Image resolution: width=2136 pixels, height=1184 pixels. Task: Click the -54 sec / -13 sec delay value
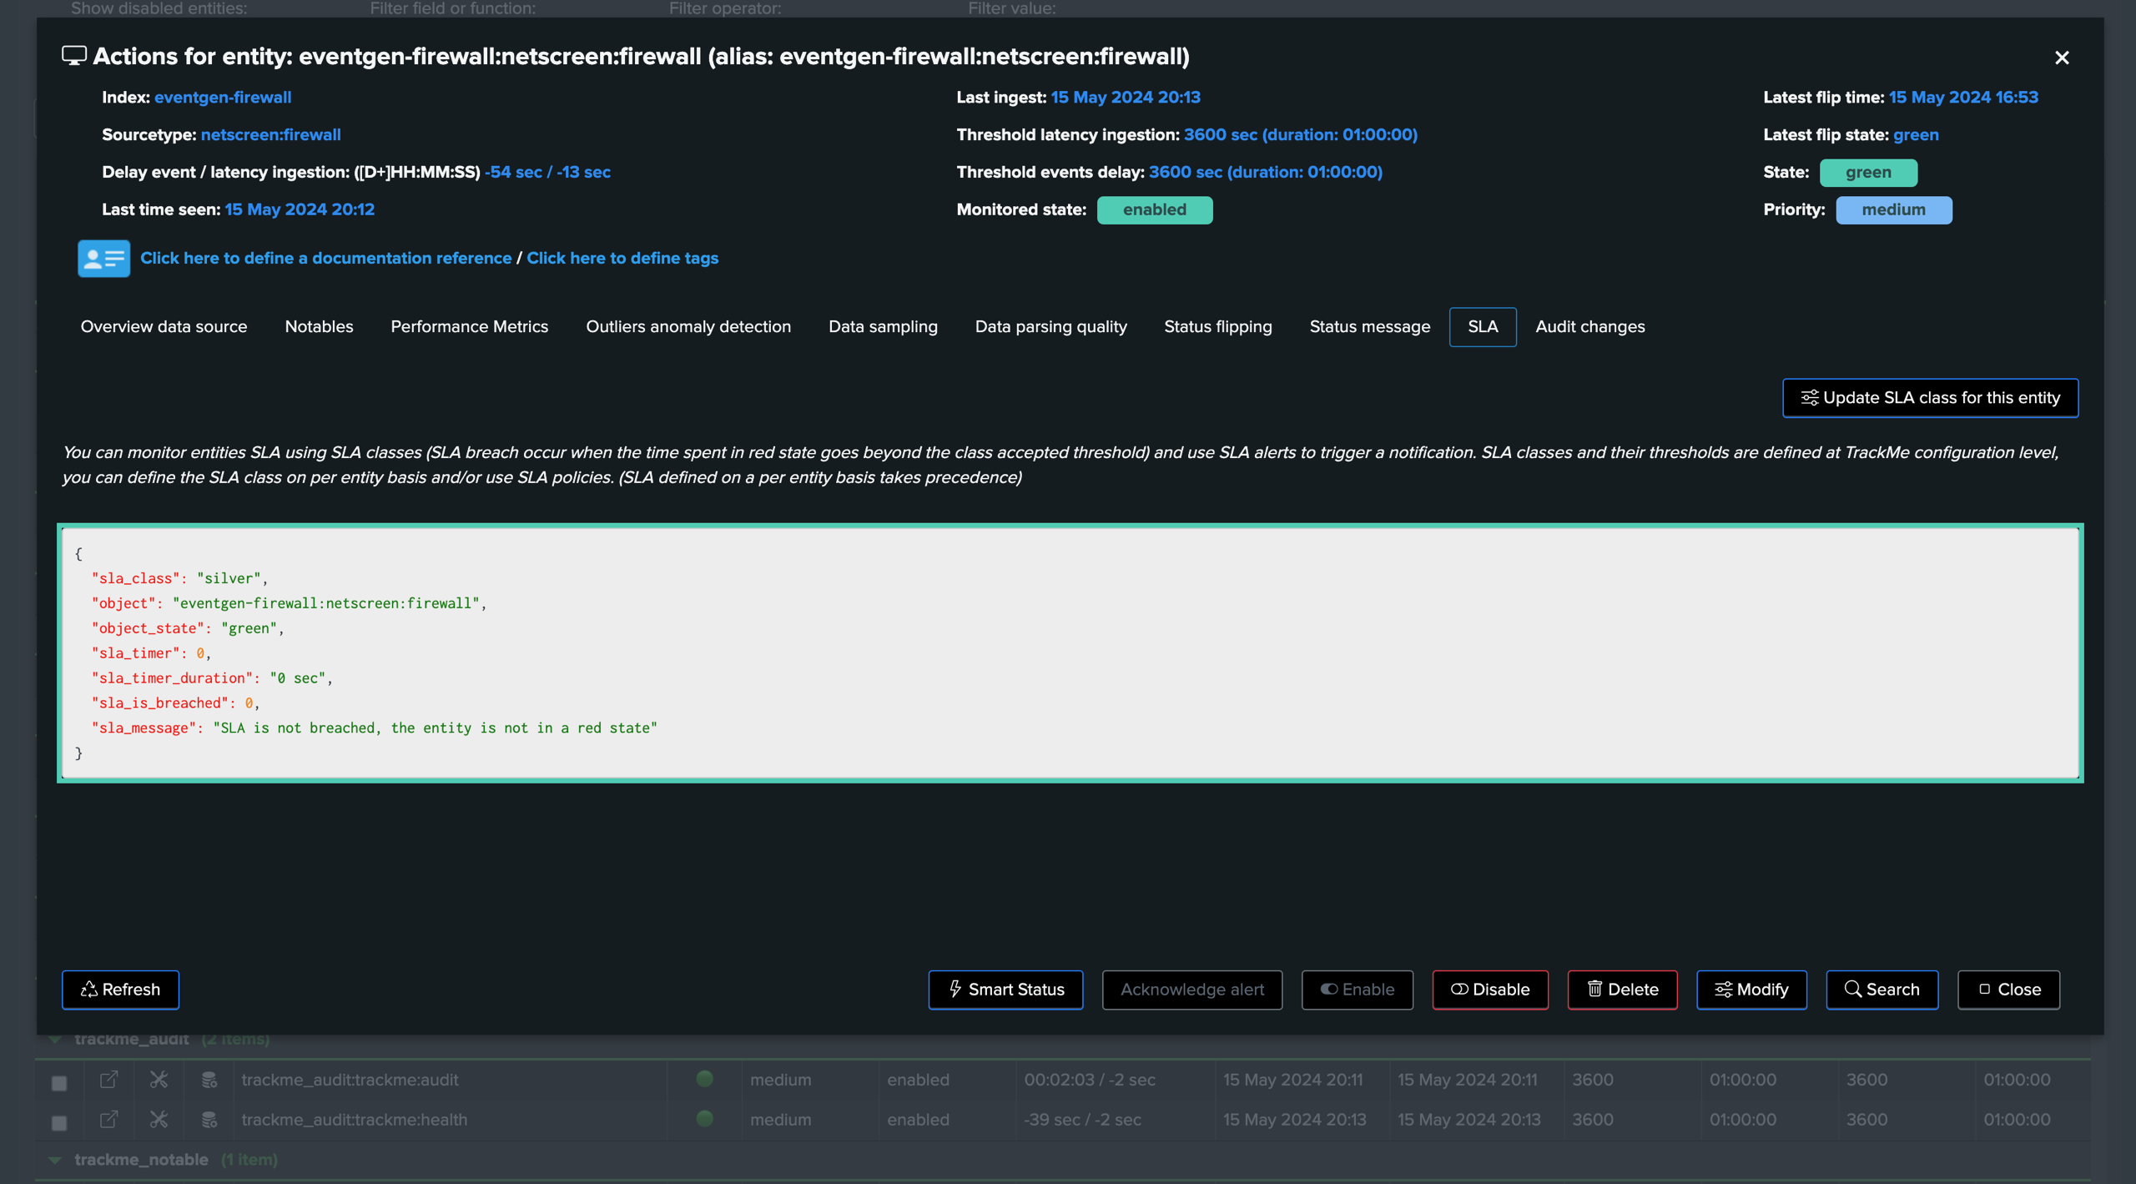point(547,173)
